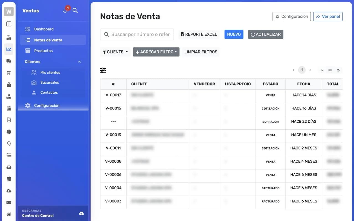
Task: Open the warehouse boxes module icon
Action: click(9, 96)
